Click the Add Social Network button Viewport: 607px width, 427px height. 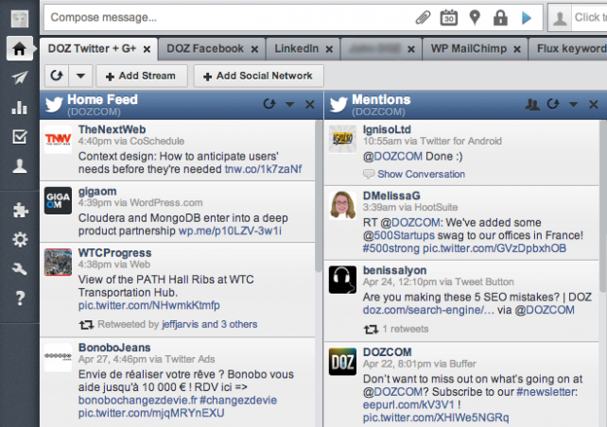click(x=258, y=76)
